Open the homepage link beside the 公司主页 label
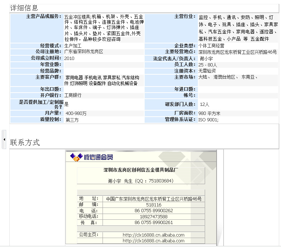The image size is (281, 247). (153, 235)
